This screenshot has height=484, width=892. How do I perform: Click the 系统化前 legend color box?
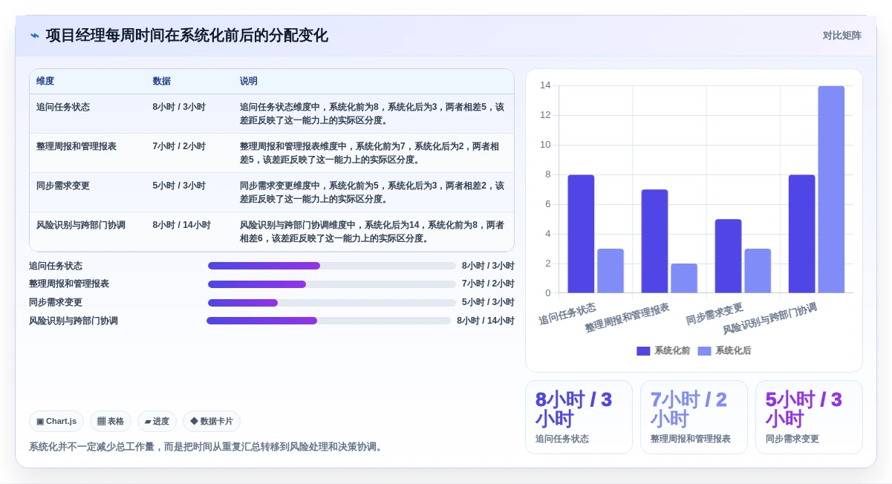(643, 351)
